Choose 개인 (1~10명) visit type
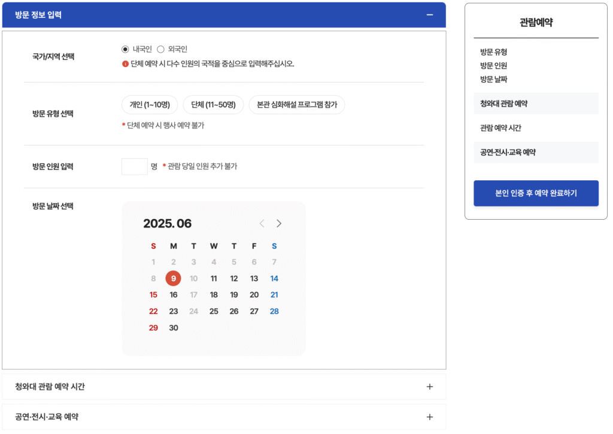 point(150,105)
